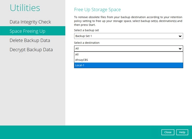The width and height of the screenshot is (192, 139).
Task: Select Space Freeing Up in the sidebar
Action: pos(27,31)
